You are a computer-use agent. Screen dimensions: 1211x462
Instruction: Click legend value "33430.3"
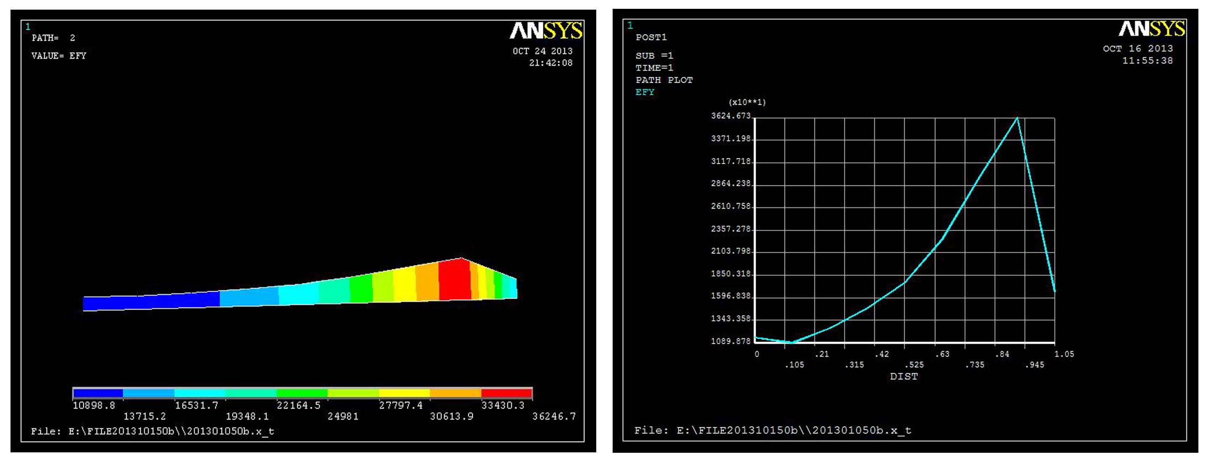(x=503, y=406)
